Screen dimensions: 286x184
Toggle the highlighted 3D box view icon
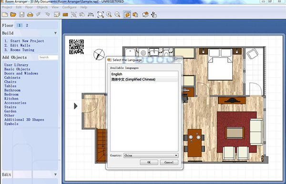coord(127,15)
